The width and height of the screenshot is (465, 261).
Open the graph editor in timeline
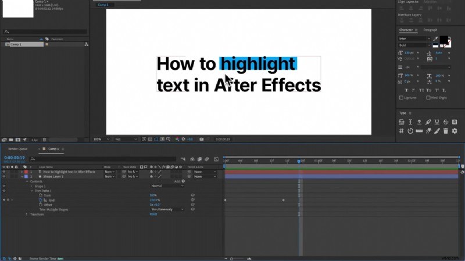[x=216, y=159]
